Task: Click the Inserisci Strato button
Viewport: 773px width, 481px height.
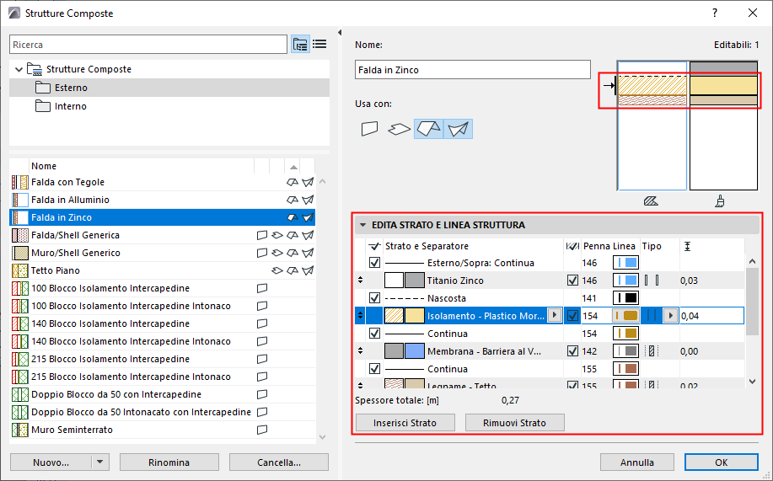Action: 405,423
